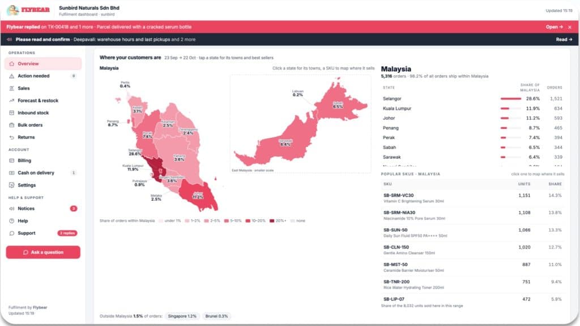Click Penang 8.7% label on map

pyautogui.click(x=113, y=123)
